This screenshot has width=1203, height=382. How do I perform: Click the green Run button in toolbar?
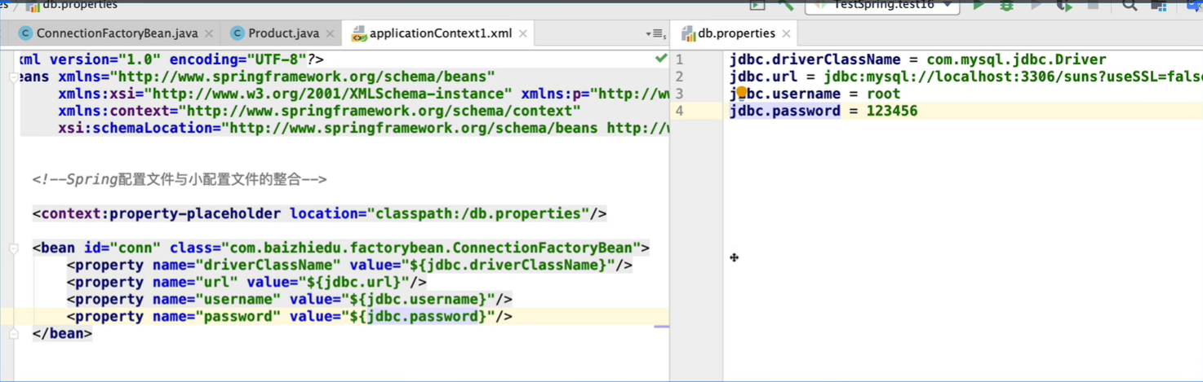tap(978, 5)
